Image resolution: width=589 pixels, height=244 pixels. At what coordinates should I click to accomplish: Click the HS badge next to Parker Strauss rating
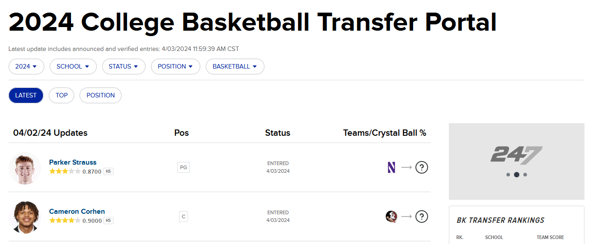(x=108, y=171)
